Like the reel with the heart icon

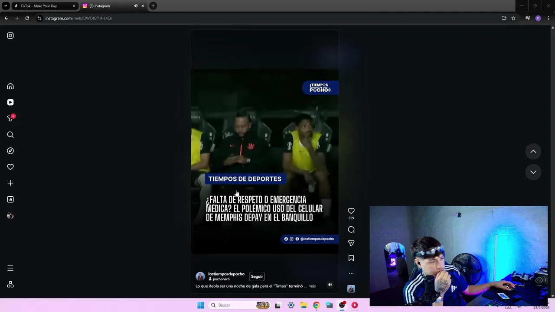pos(351,211)
